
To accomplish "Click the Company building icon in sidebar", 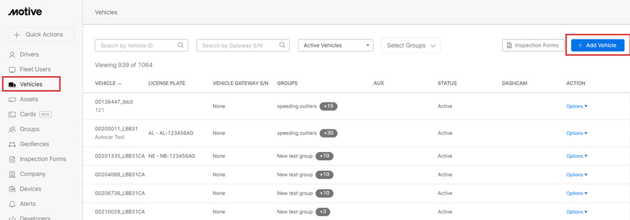I will [x=12, y=174].
